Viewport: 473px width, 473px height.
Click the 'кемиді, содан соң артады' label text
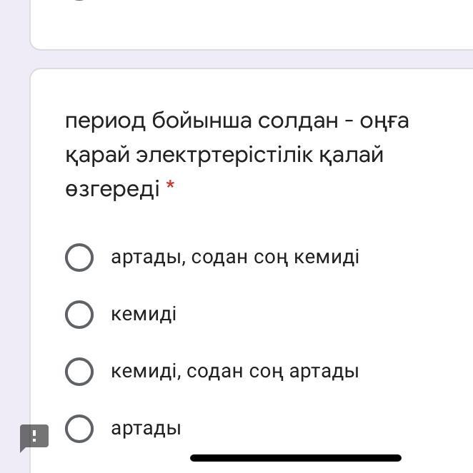click(x=235, y=372)
